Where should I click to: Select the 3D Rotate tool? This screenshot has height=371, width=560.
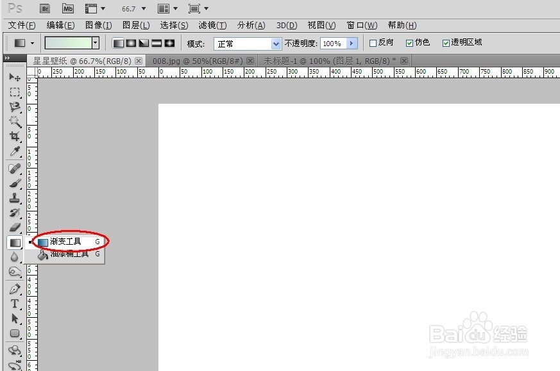15,350
